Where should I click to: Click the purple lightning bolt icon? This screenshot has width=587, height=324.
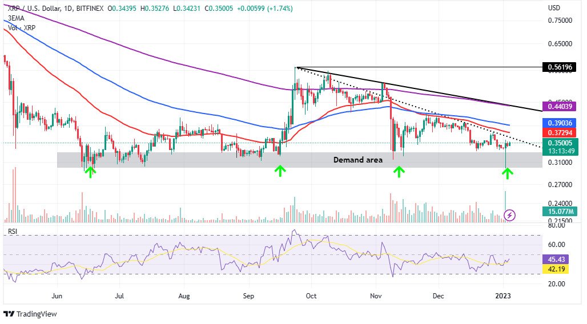click(x=509, y=215)
